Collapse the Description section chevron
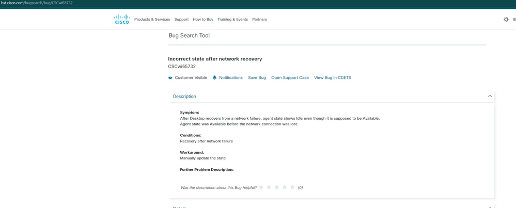This screenshot has width=516, height=208. tap(490, 97)
